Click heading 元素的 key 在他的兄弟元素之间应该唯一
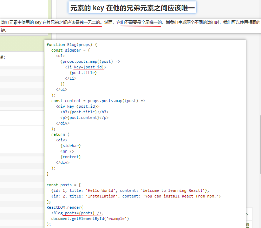 (132, 8)
